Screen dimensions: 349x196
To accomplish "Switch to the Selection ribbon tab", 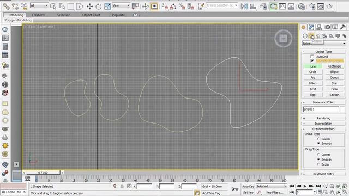I will pos(64,15).
